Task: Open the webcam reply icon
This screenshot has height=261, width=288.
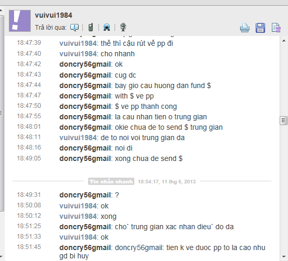Action: pos(107,28)
